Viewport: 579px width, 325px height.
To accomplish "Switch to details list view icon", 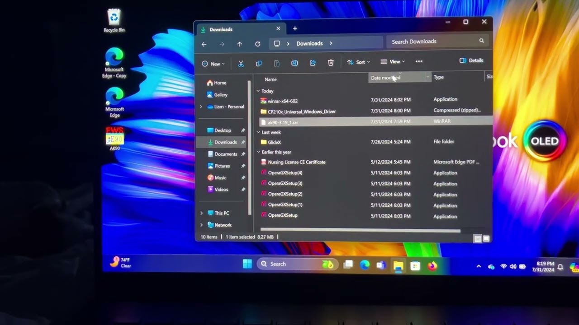I will coord(477,239).
